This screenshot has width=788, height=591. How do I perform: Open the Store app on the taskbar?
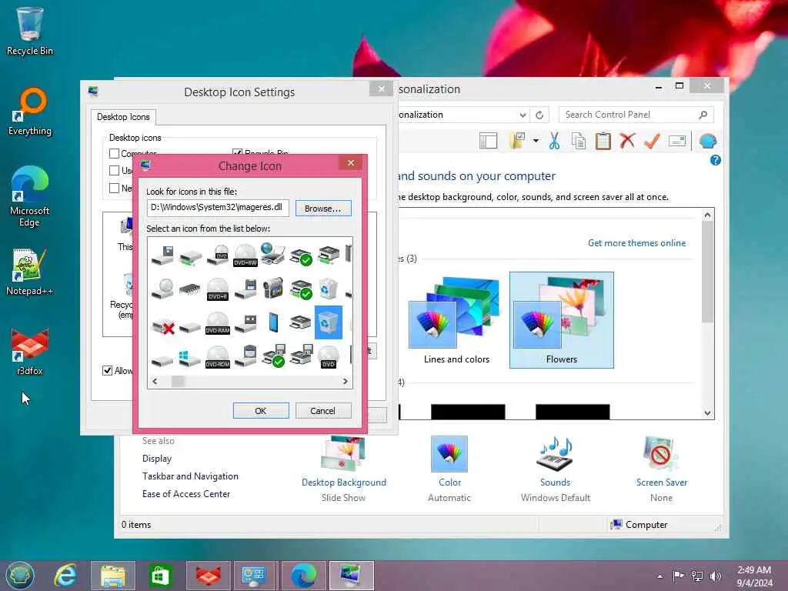[x=160, y=576]
